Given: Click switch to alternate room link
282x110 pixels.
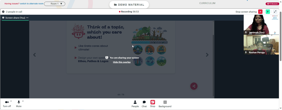Looking at the screenshot, I should point(32,4).
